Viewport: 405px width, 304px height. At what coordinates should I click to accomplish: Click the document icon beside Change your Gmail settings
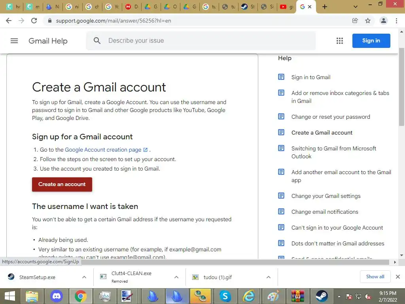pos(281,196)
